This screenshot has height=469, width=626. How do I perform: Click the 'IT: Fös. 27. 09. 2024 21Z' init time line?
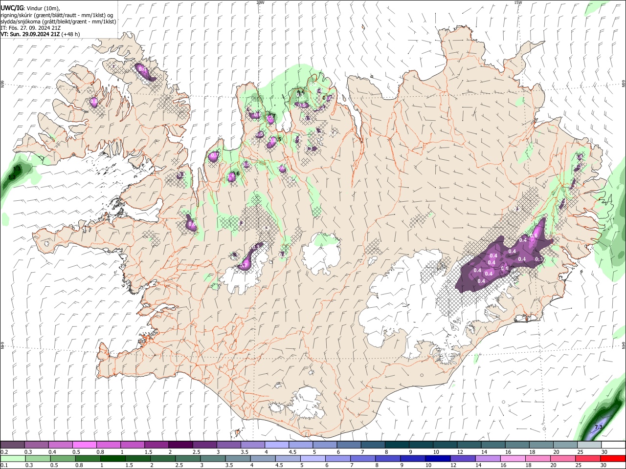point(30,28)
